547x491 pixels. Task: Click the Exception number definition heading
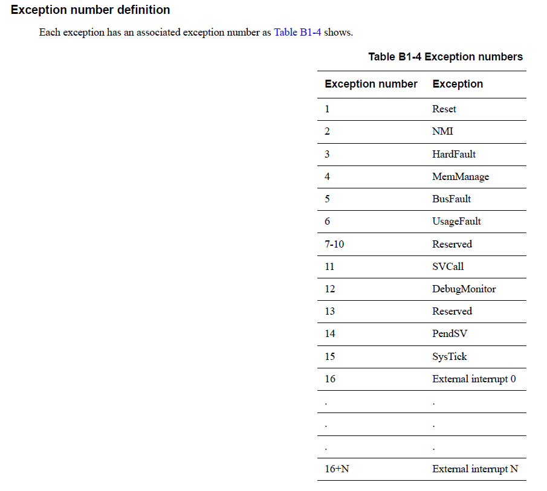click(91, 10)
